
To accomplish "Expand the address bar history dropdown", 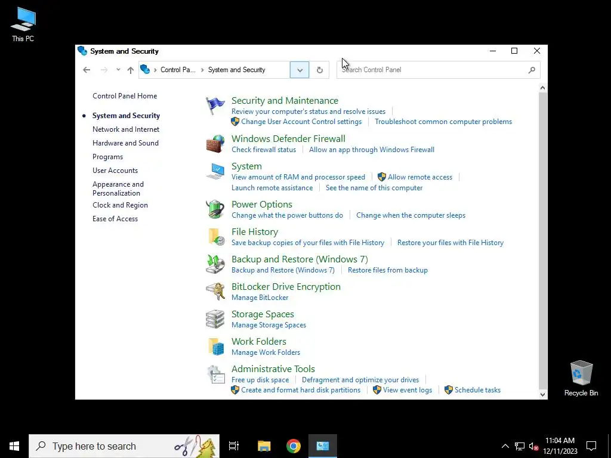I will [300, 70].
